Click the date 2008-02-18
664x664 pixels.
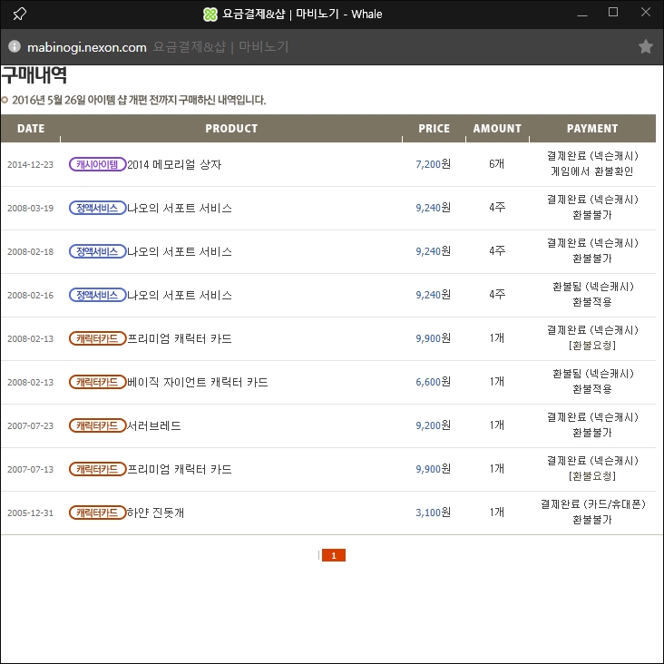tap(31, 252)
